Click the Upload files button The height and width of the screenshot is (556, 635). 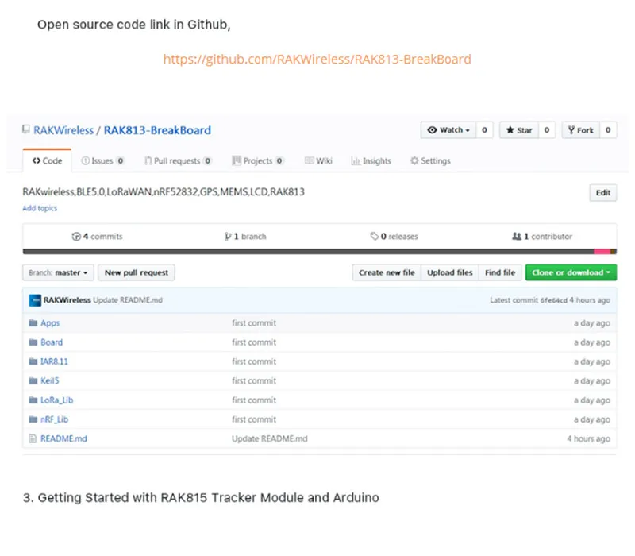pos(450,272)
